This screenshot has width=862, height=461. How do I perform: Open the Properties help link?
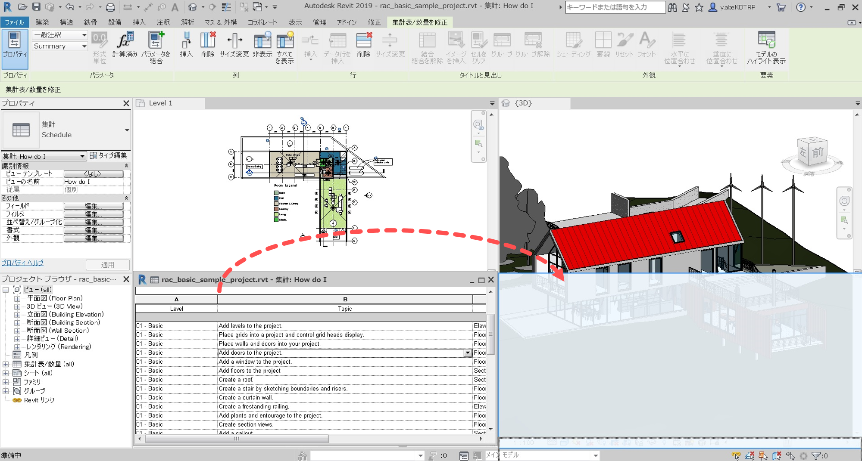click(x=22, y=263)
